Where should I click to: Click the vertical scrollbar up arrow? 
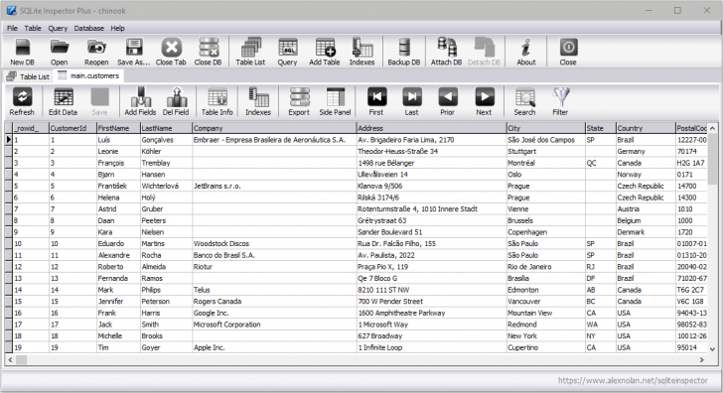[x=712, y=128]
